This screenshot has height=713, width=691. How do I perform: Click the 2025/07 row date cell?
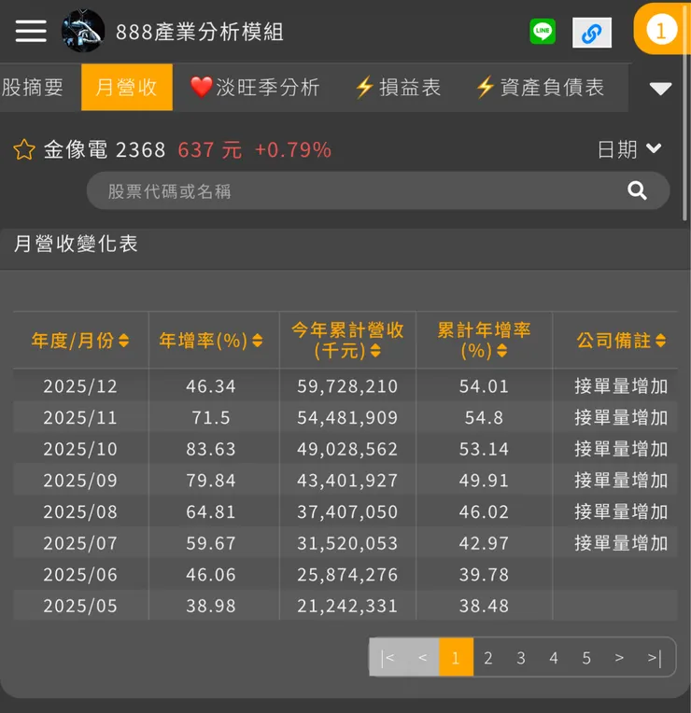tap(80, 543)
